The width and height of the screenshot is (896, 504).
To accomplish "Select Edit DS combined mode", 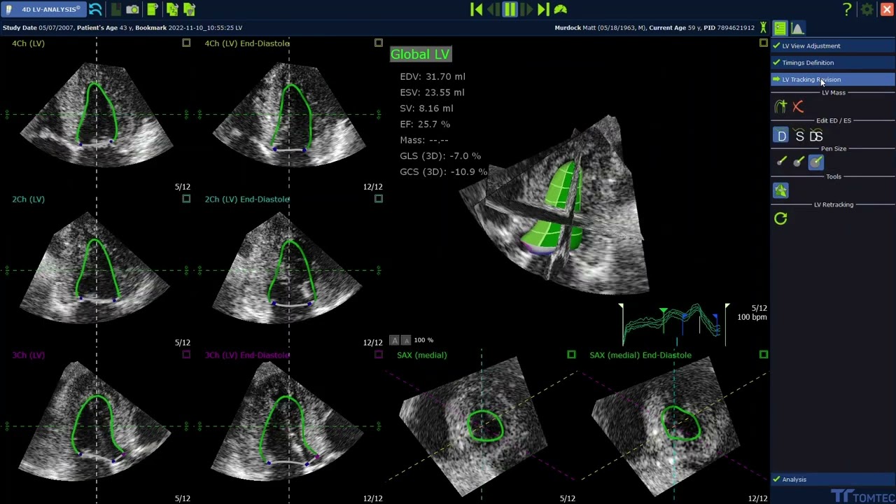I will click(x=816, y=136).
